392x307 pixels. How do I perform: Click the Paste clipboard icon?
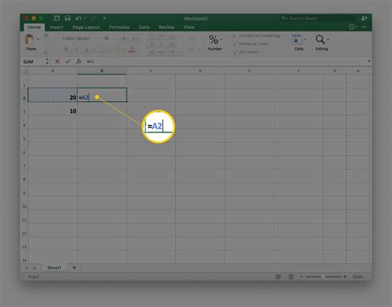pos(29,40)
